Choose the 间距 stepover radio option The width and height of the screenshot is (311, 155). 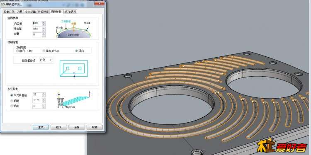click(15, 101)
